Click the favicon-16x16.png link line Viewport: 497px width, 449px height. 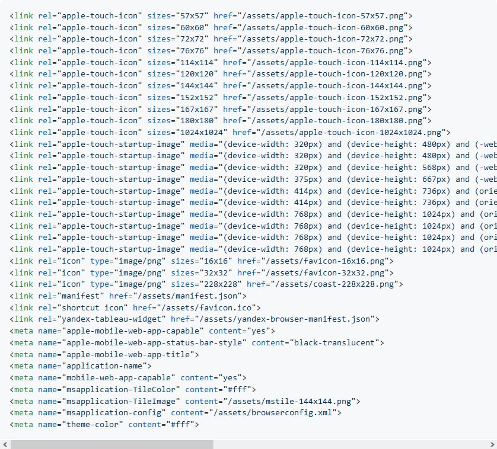(202, 261)
